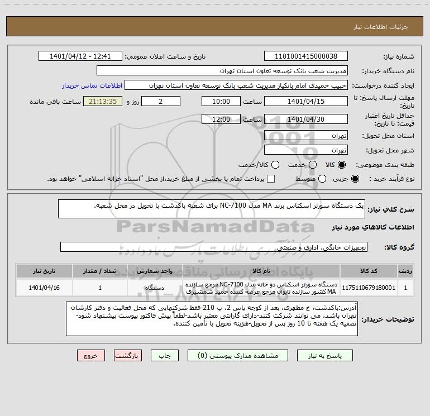Image resolution: width=430 pixels, height=416 pixels.
Task: Select the جزیی purchase type radio
Action: [355, 179]
